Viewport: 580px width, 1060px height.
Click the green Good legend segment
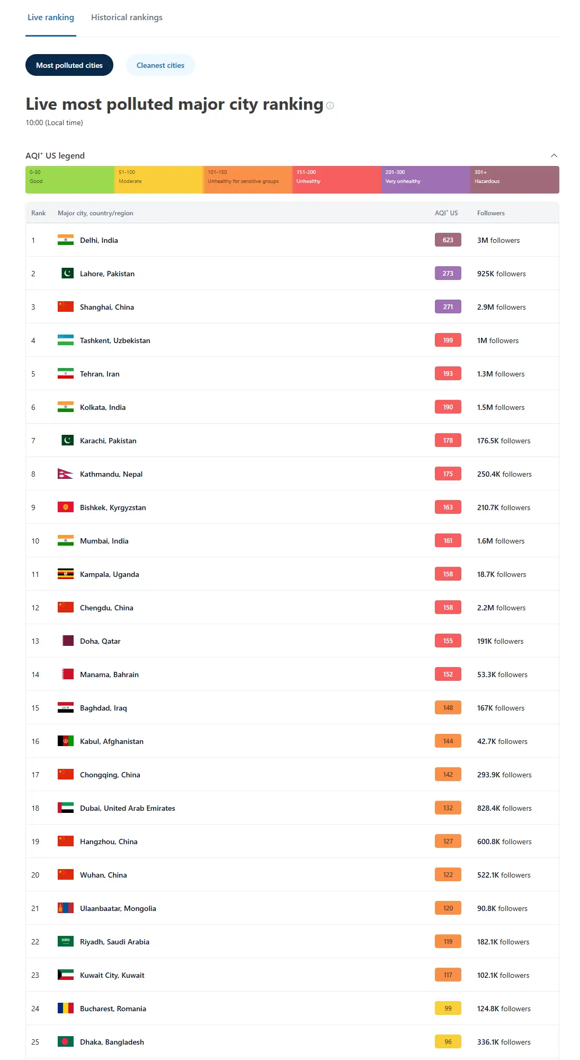point(70,180)
